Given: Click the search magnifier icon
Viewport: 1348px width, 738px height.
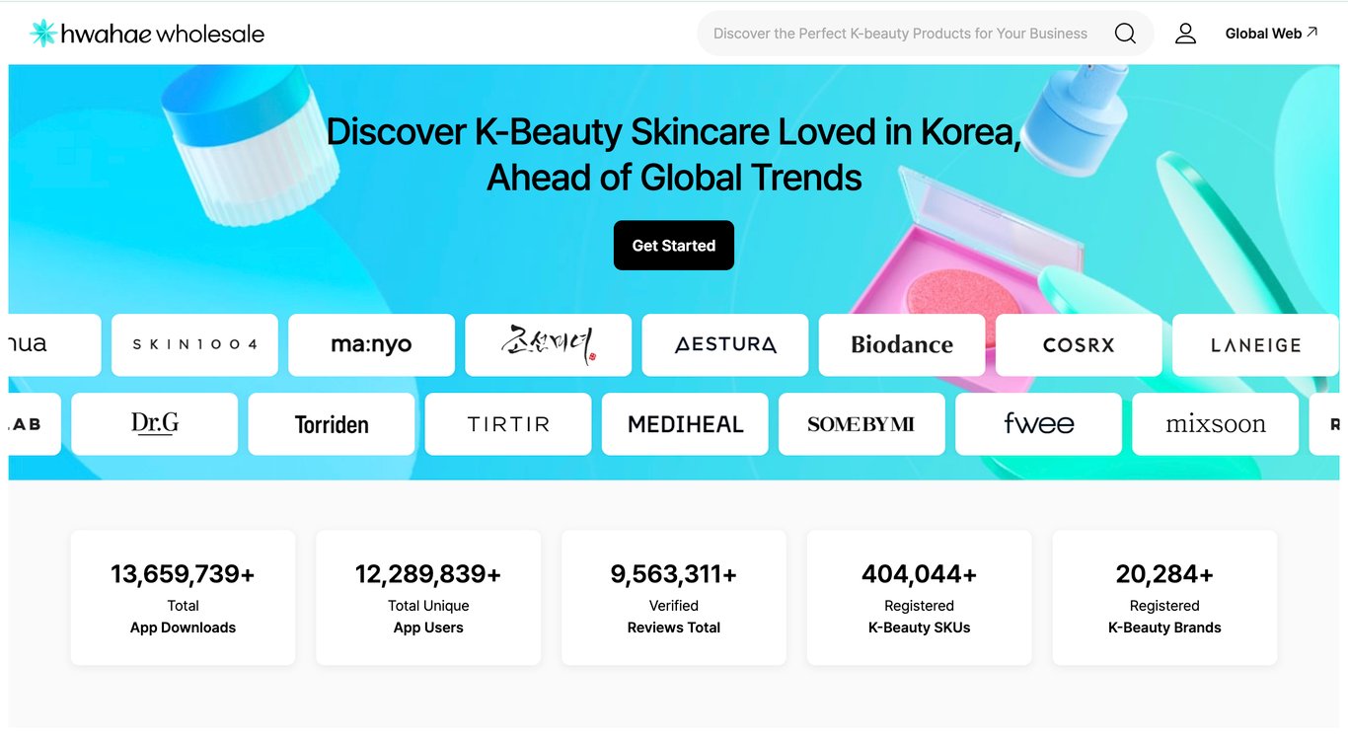Looking at the screenshot, I should coord(1125,34).
